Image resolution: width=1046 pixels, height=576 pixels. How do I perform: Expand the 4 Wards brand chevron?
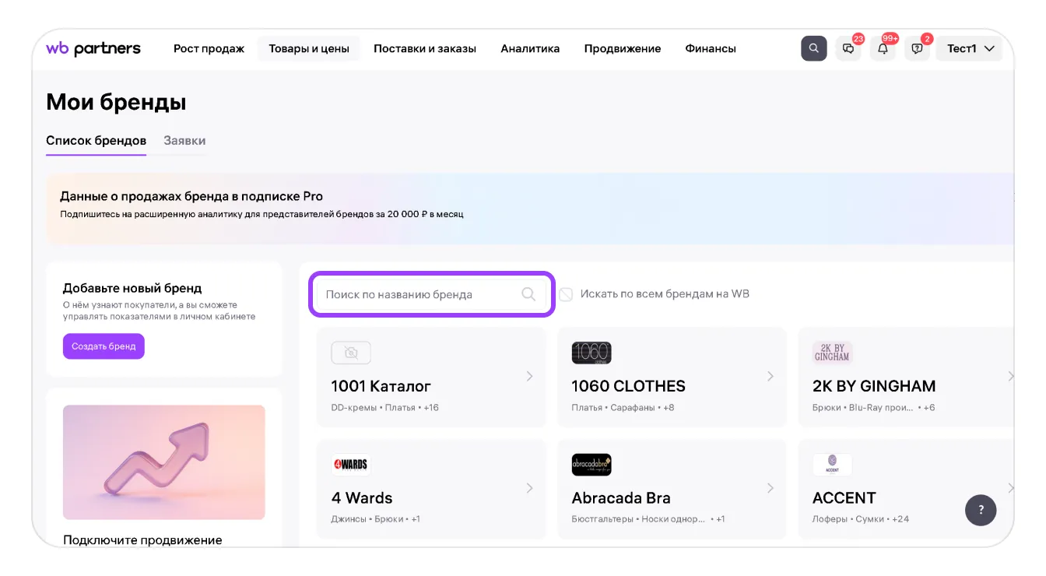pyautogui.click(x=529, y=488)
